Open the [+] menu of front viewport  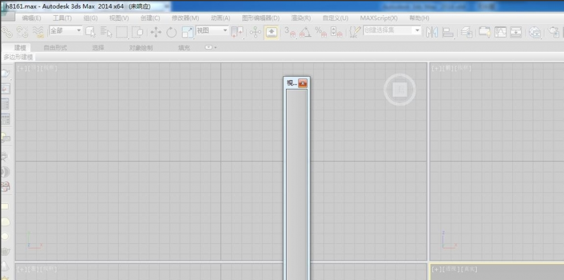436,68
